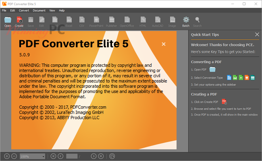Screen dimensions: 262x161
Task: Click the red Create PDF icon in tips
Action: click(224, 101)
